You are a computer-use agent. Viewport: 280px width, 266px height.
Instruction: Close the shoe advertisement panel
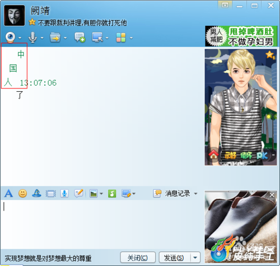(272, 195)
